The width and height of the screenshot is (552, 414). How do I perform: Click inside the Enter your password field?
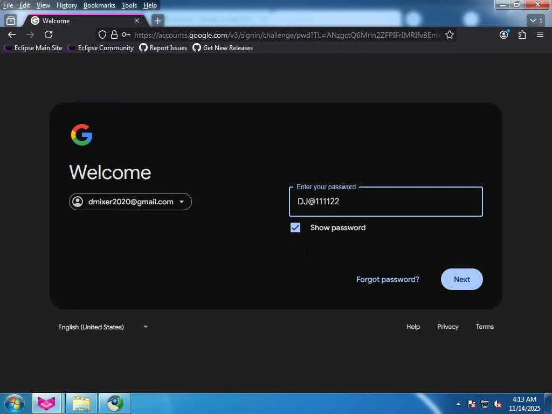click(386, 202)
